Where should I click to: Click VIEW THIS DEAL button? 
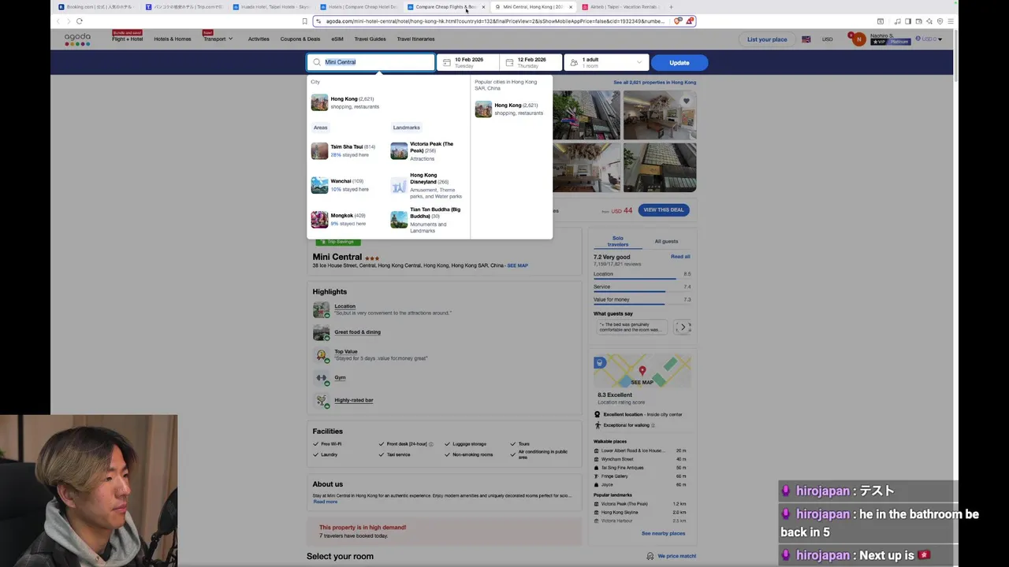pos(664,209)
